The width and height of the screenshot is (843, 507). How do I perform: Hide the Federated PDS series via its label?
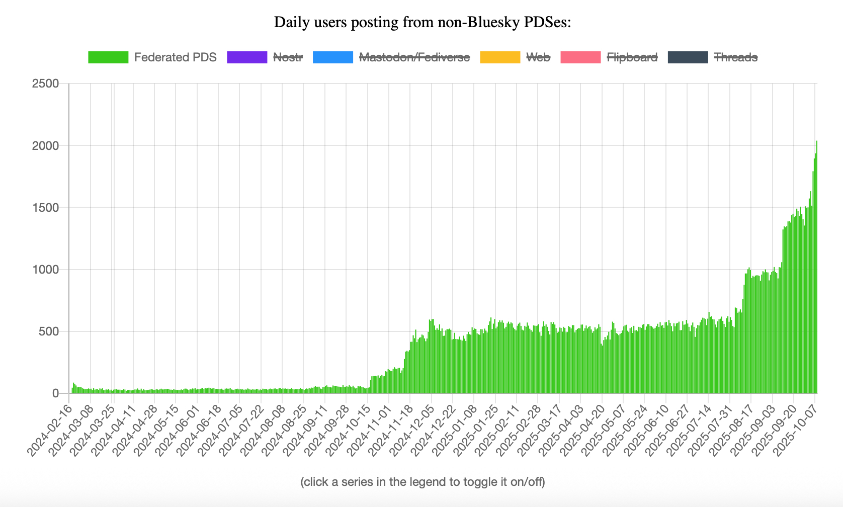click(x=175, y=57)
